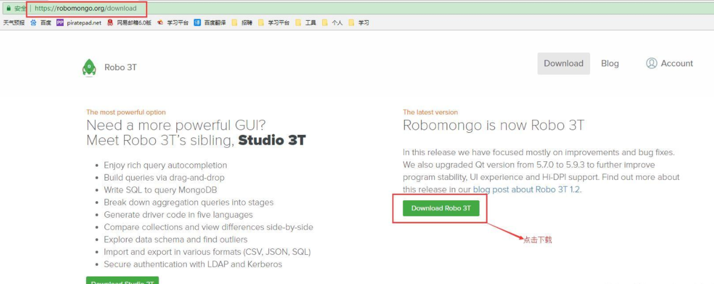Open the piratepad.net bookmark

[79, 23]
